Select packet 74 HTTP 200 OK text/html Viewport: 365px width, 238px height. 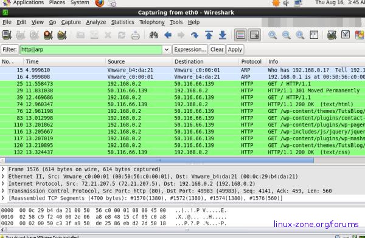coord(182,104)
